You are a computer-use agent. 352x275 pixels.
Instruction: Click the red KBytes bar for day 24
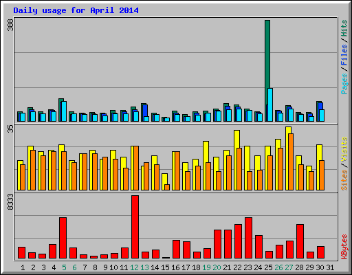tap(258, 247)
